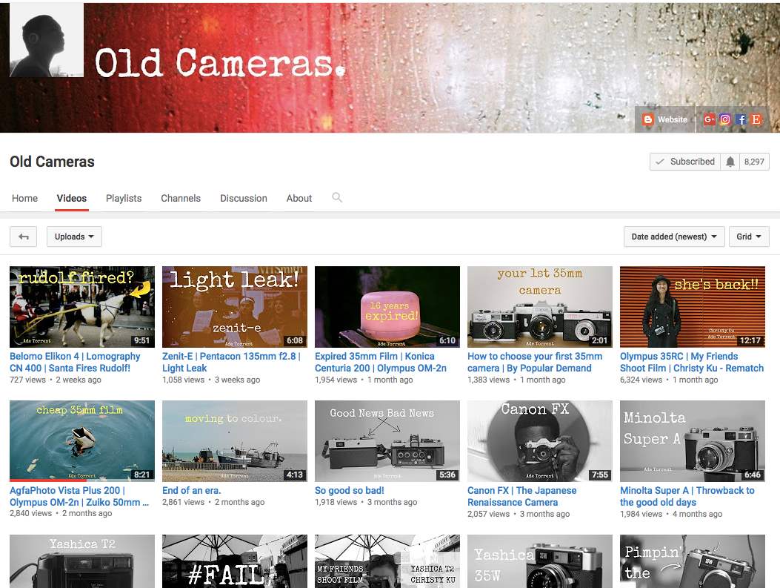Screen dimensions: 780x588
Task: Click the 'Good News Bad News' thumbnail
Action: tap(387, 440)
